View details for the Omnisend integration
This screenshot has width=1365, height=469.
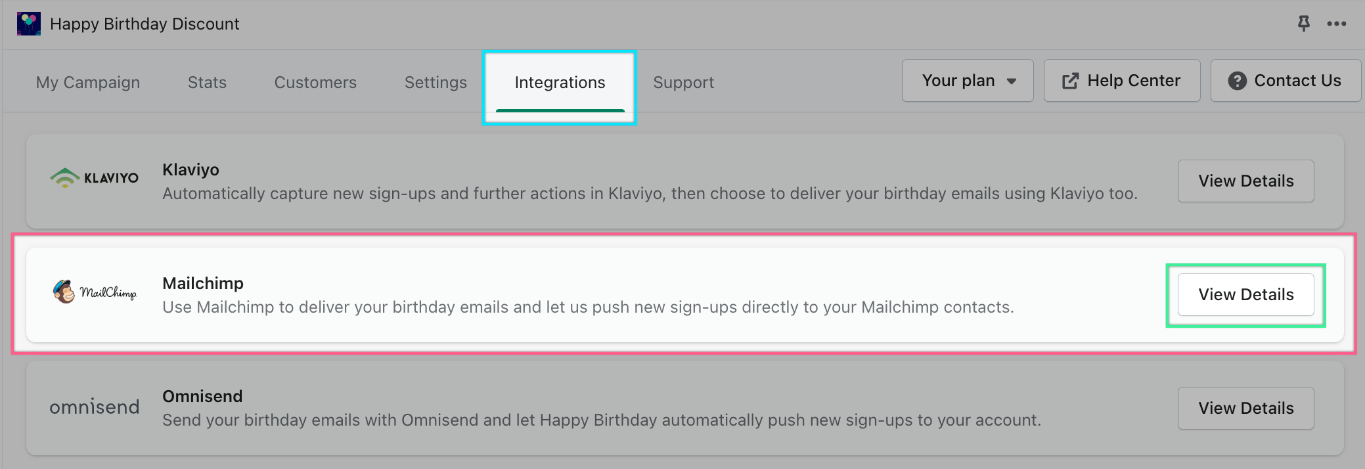click(1245, 409)
